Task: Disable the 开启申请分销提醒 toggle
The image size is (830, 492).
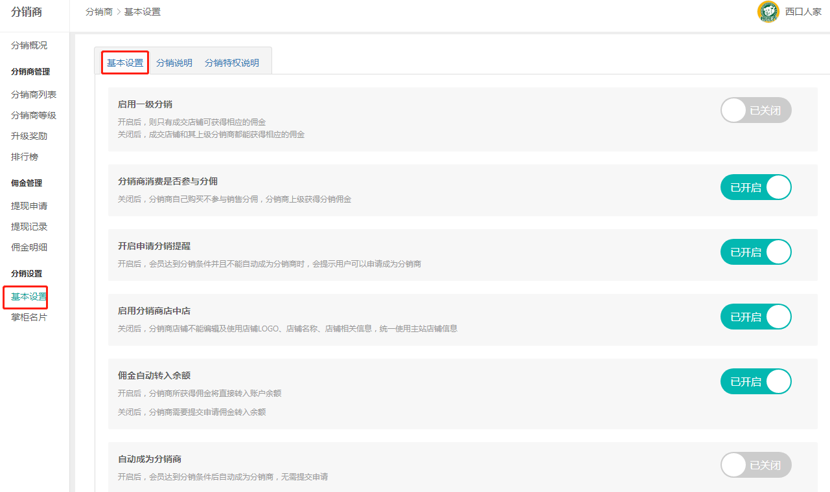Action: coord(755,252)
